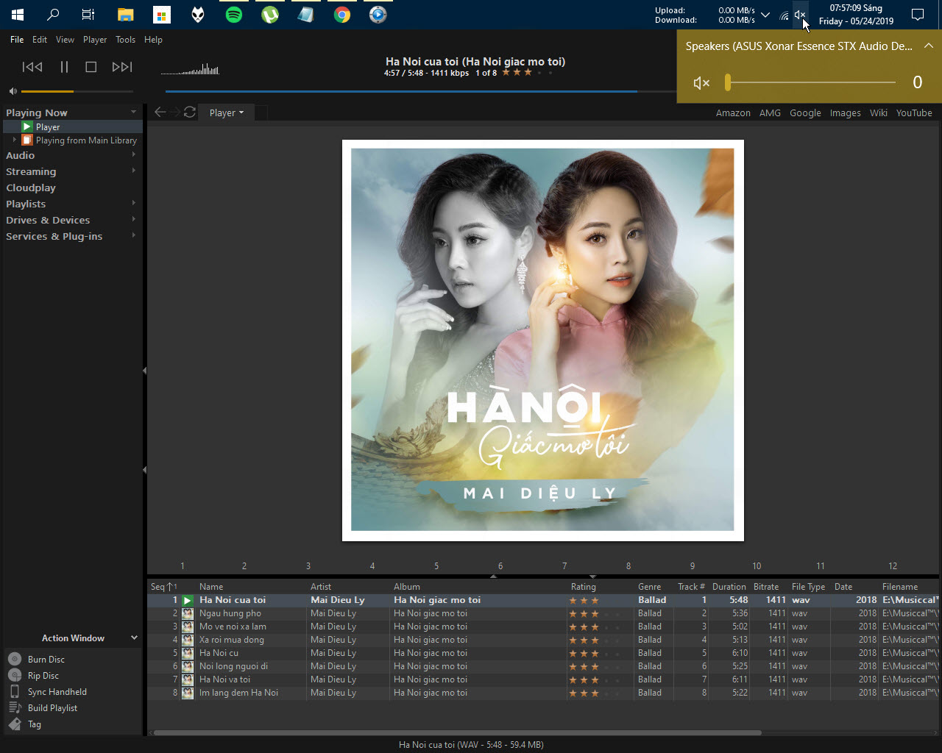This screenshot has width=942, height=753.
Task: Select the Player item under Playing Now
Action: click(48, 126)
